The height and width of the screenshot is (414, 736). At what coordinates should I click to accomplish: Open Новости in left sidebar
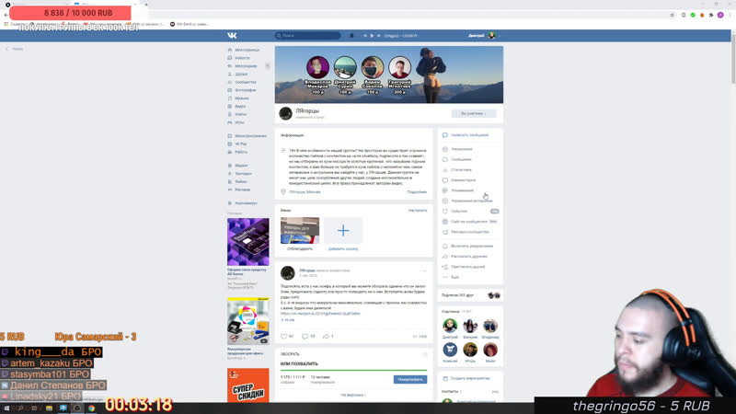tap(242, 58)
